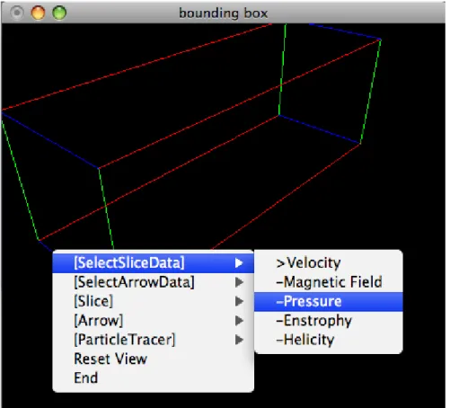Zoom the bounding box window with green button
450x408 pixels.
click(59, 13)
